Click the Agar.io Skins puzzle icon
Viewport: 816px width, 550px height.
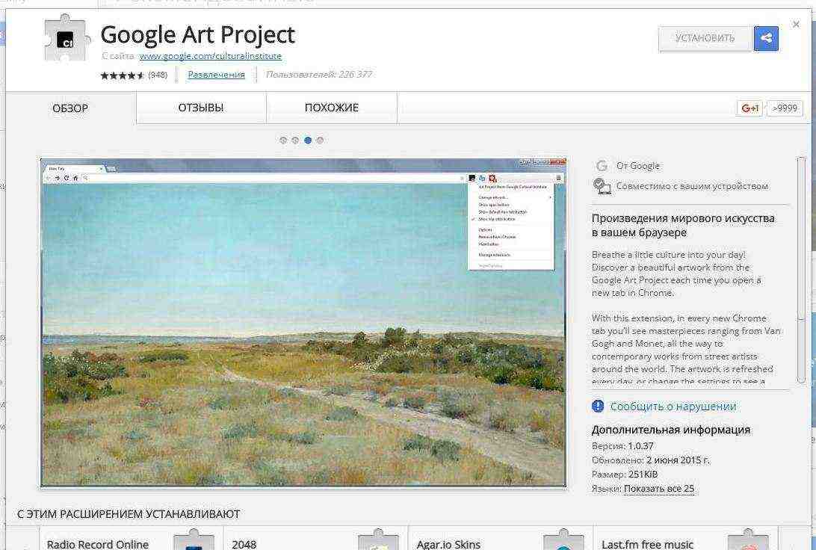(563, 540)
